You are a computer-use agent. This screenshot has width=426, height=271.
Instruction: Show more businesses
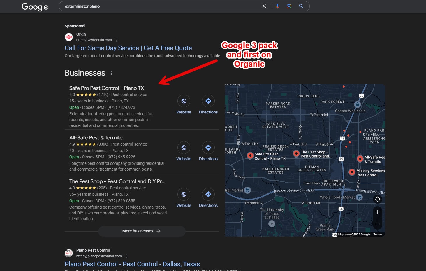[x=142, y=231]
